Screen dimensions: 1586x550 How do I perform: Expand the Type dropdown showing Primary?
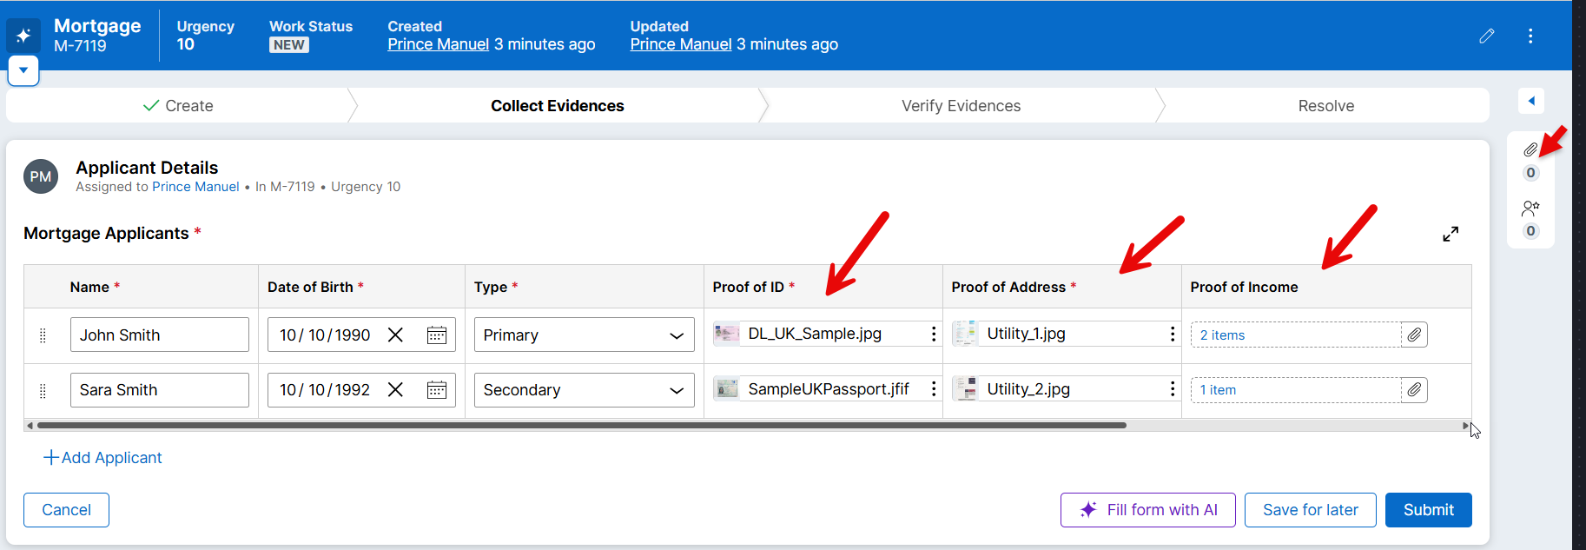click(x=584, y=335)
